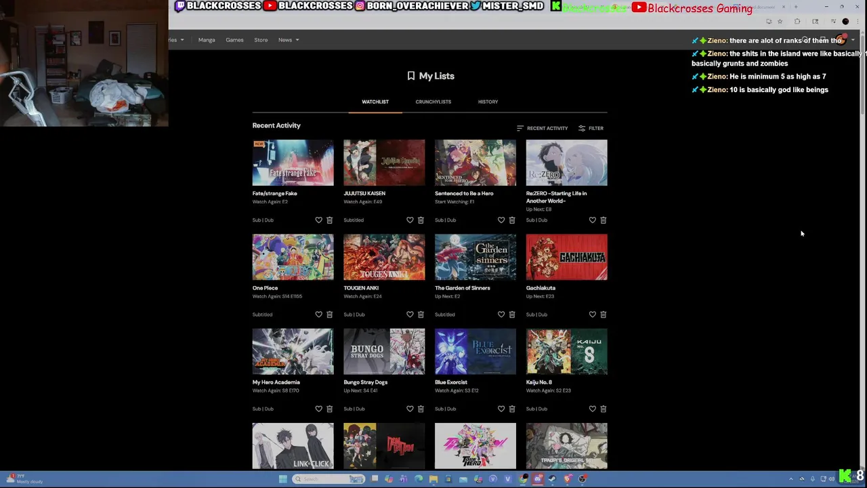
Task: Trash The Garden of Sinners entry
Action: [x=512, y=314]
